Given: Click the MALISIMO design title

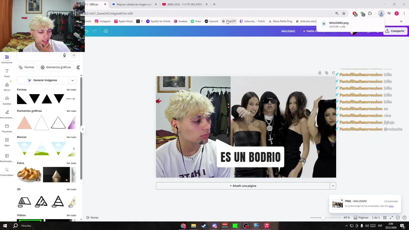Looking at the screenshot, I should tap(288, 31).
